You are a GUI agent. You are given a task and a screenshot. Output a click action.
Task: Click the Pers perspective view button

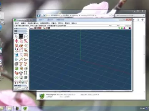(x=32, y=28)
